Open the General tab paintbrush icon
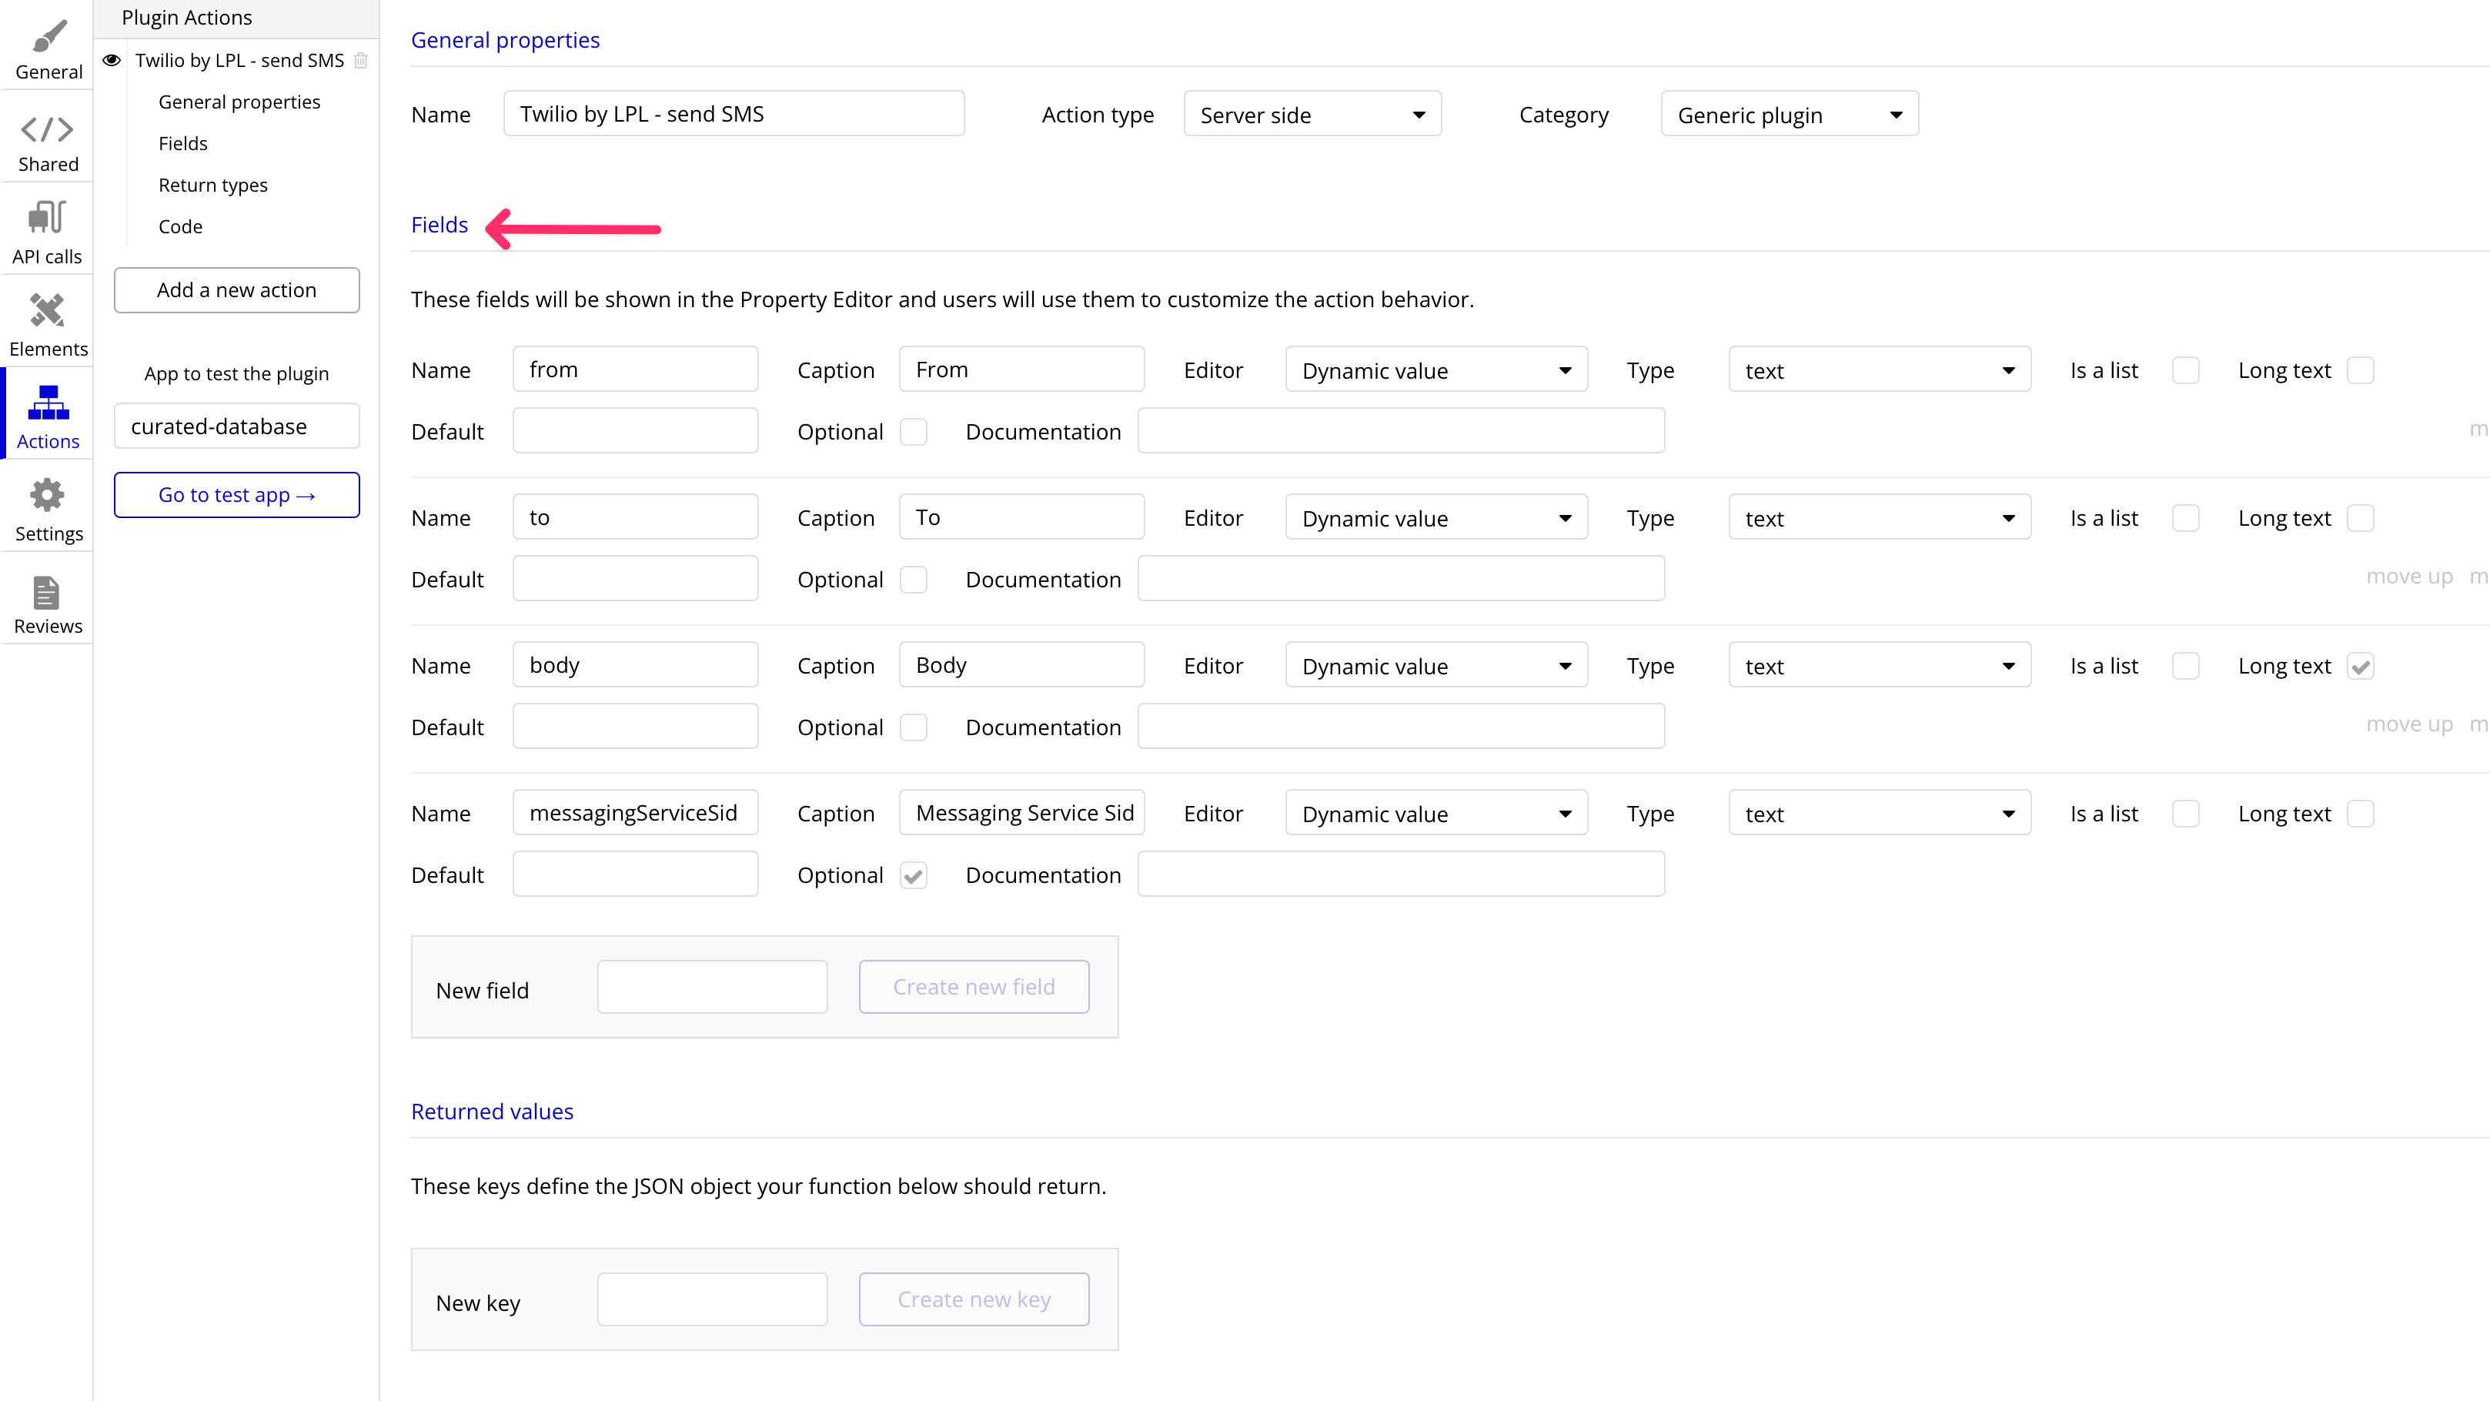Screen dimensions: 2490x1401 click(48, 37)
